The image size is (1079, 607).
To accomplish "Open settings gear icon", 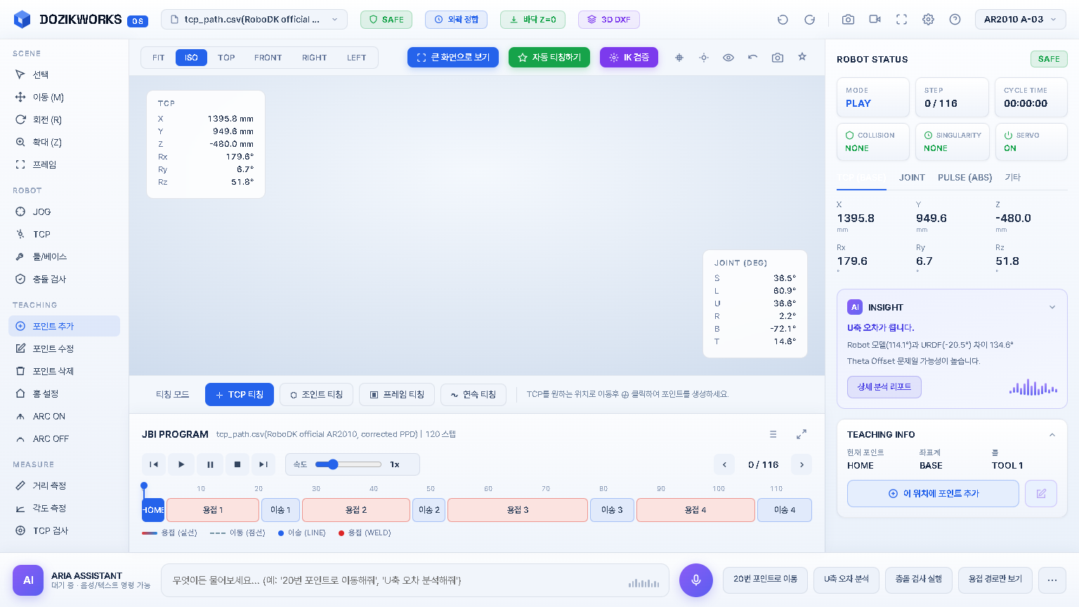I will (928, 20).
